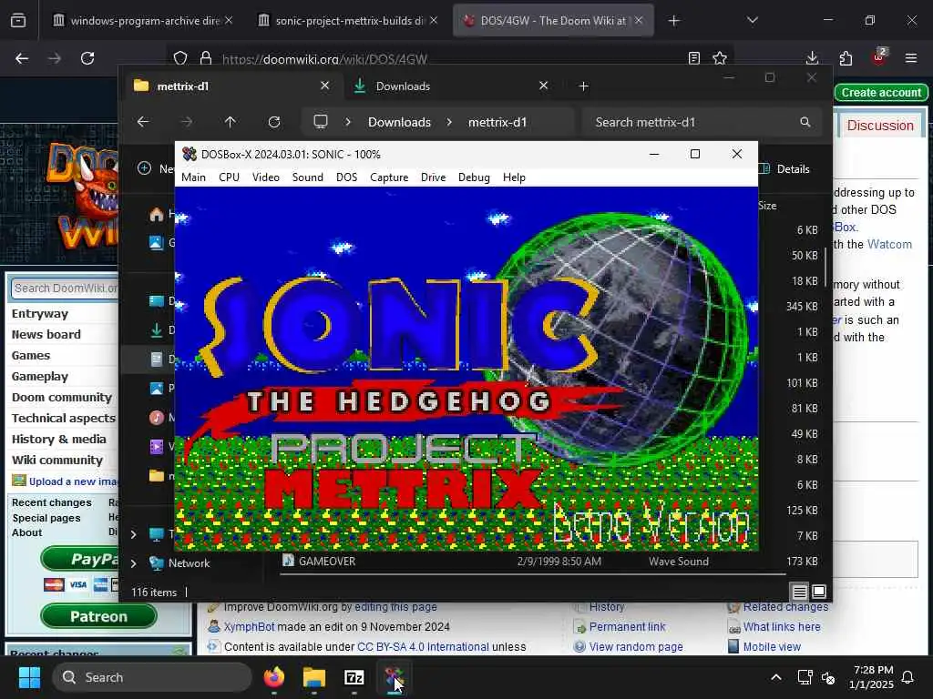Open the Discussion tab on Doom Wiki

coord(880,126)
